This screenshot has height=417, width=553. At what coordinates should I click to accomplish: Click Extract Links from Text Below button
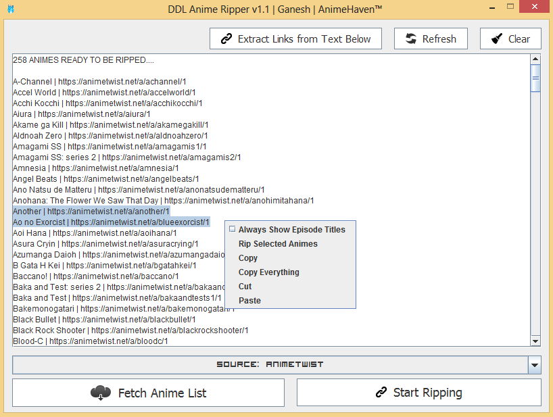pyautogui.click(x=295, y=39)
